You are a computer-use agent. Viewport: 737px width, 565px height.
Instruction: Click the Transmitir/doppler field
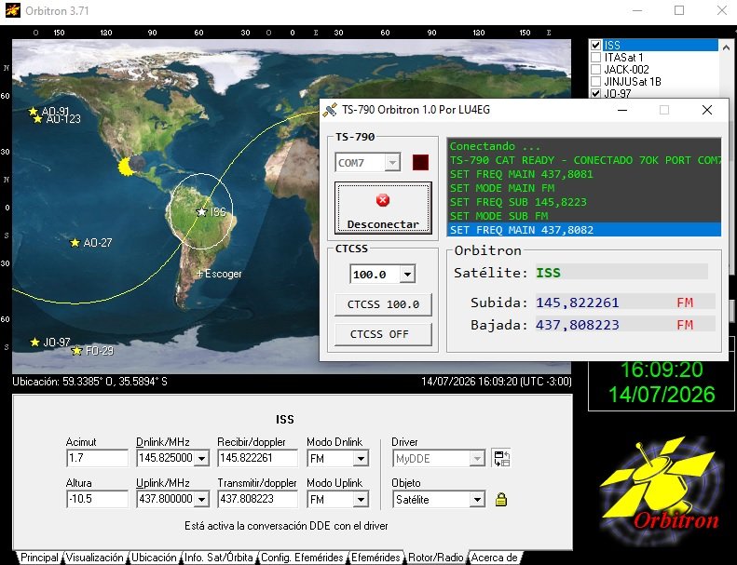click(x=257, y=499)
